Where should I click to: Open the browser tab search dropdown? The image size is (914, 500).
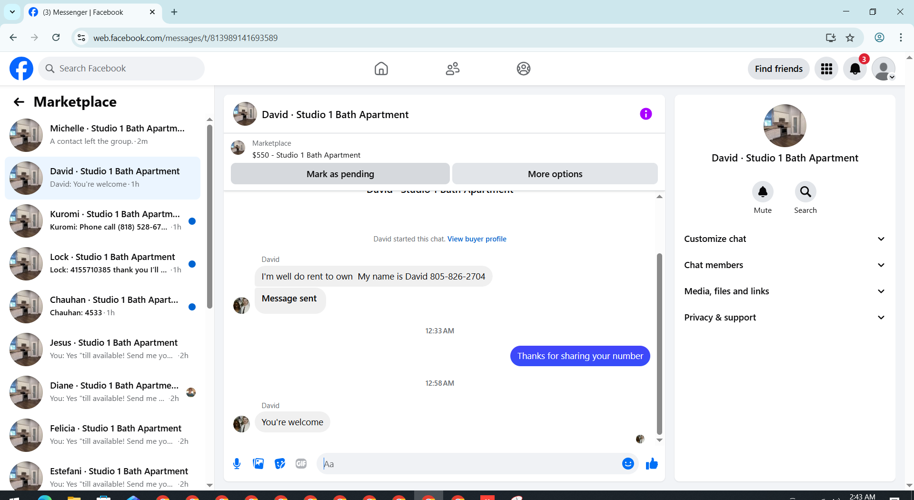[x=12, y=12]
